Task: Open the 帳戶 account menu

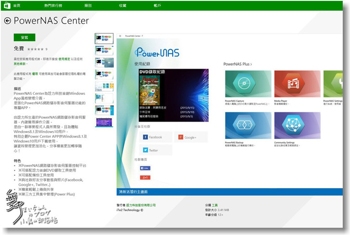Action: click(157, 6)
